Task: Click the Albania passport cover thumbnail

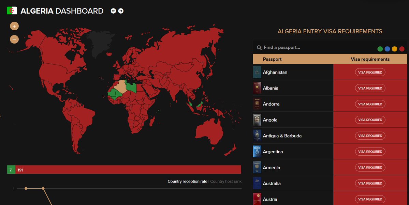Action: 257,88
